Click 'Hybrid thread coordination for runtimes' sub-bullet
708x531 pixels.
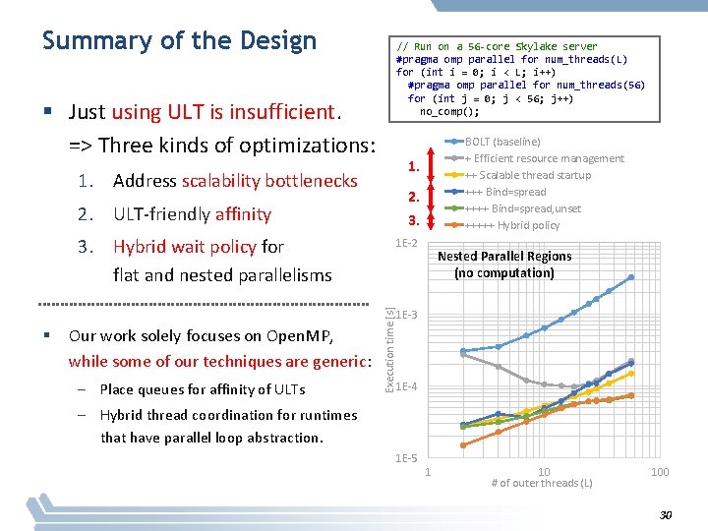pos(228,415)
